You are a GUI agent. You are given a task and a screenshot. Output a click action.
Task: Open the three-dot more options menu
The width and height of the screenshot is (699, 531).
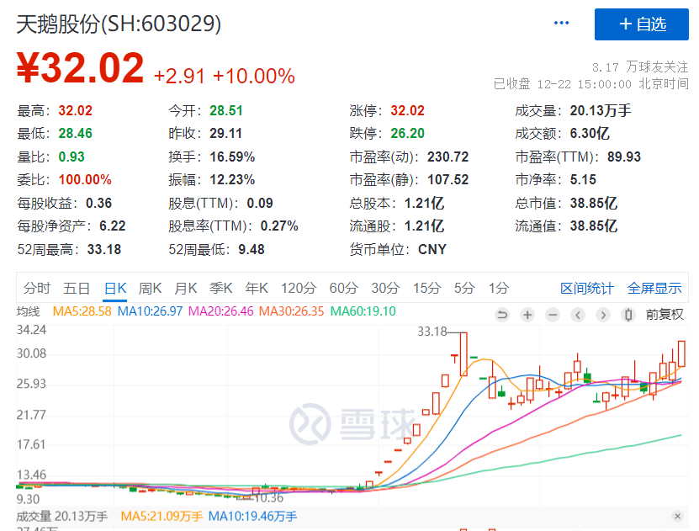pyautogui.click(x=562, y=24)
